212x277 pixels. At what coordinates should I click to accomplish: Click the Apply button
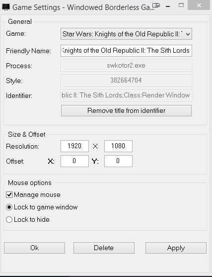pyautogui.click(x=176, y=248)
